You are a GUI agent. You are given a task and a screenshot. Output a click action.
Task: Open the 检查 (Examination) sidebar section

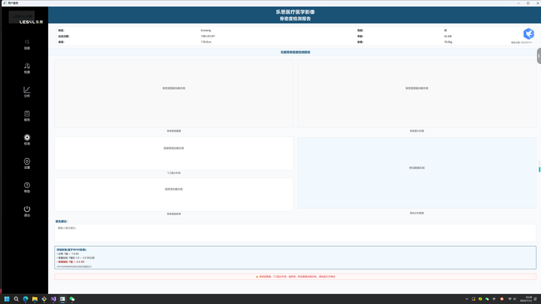(x=27, y=68)
